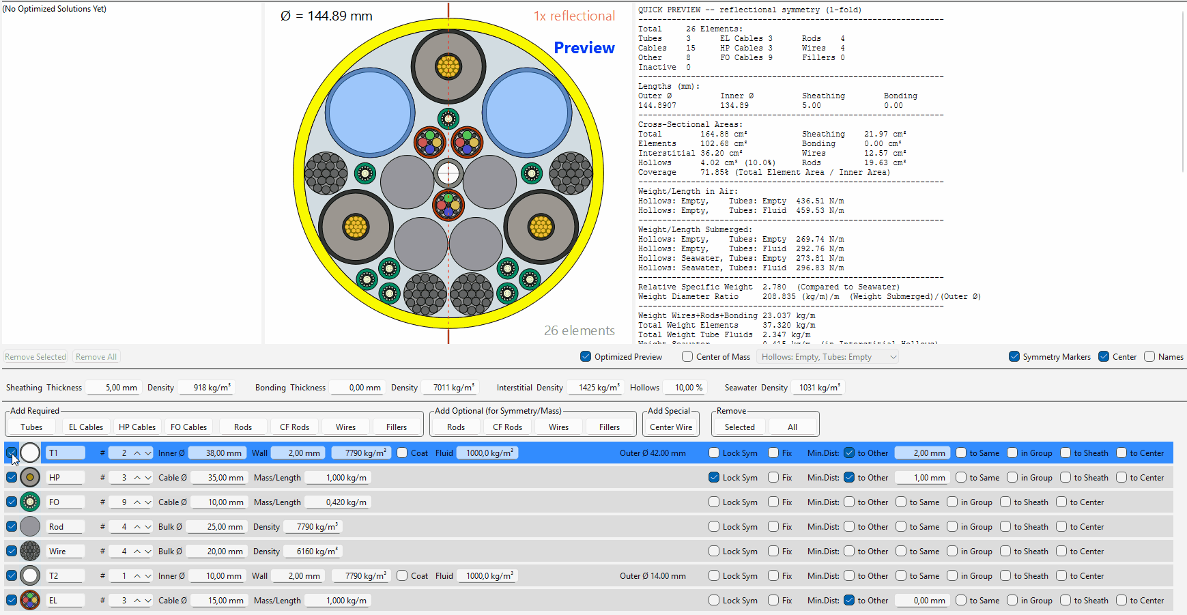The height and width of the screenshot is (615, 1187).
Task: Open the Hollows and Tubes fill dropdown
Action: (x=828, y=356)
